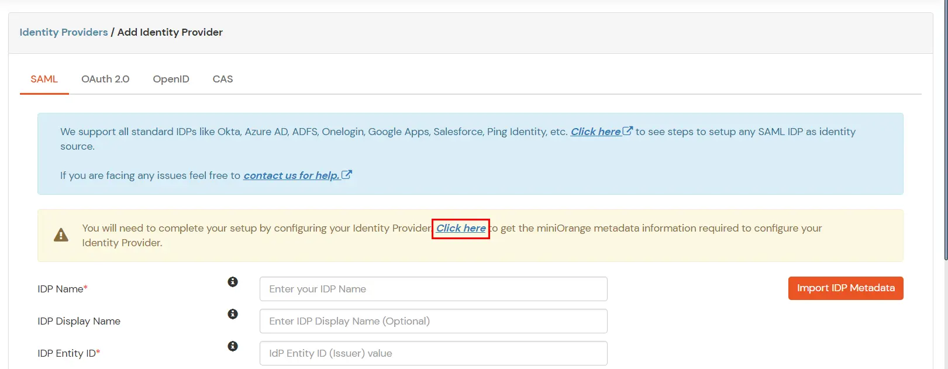The width and height of the screenshot is (948, 369).
Task: Focus the IDP Display Name optional field
Action: click(x=433, y=321)
